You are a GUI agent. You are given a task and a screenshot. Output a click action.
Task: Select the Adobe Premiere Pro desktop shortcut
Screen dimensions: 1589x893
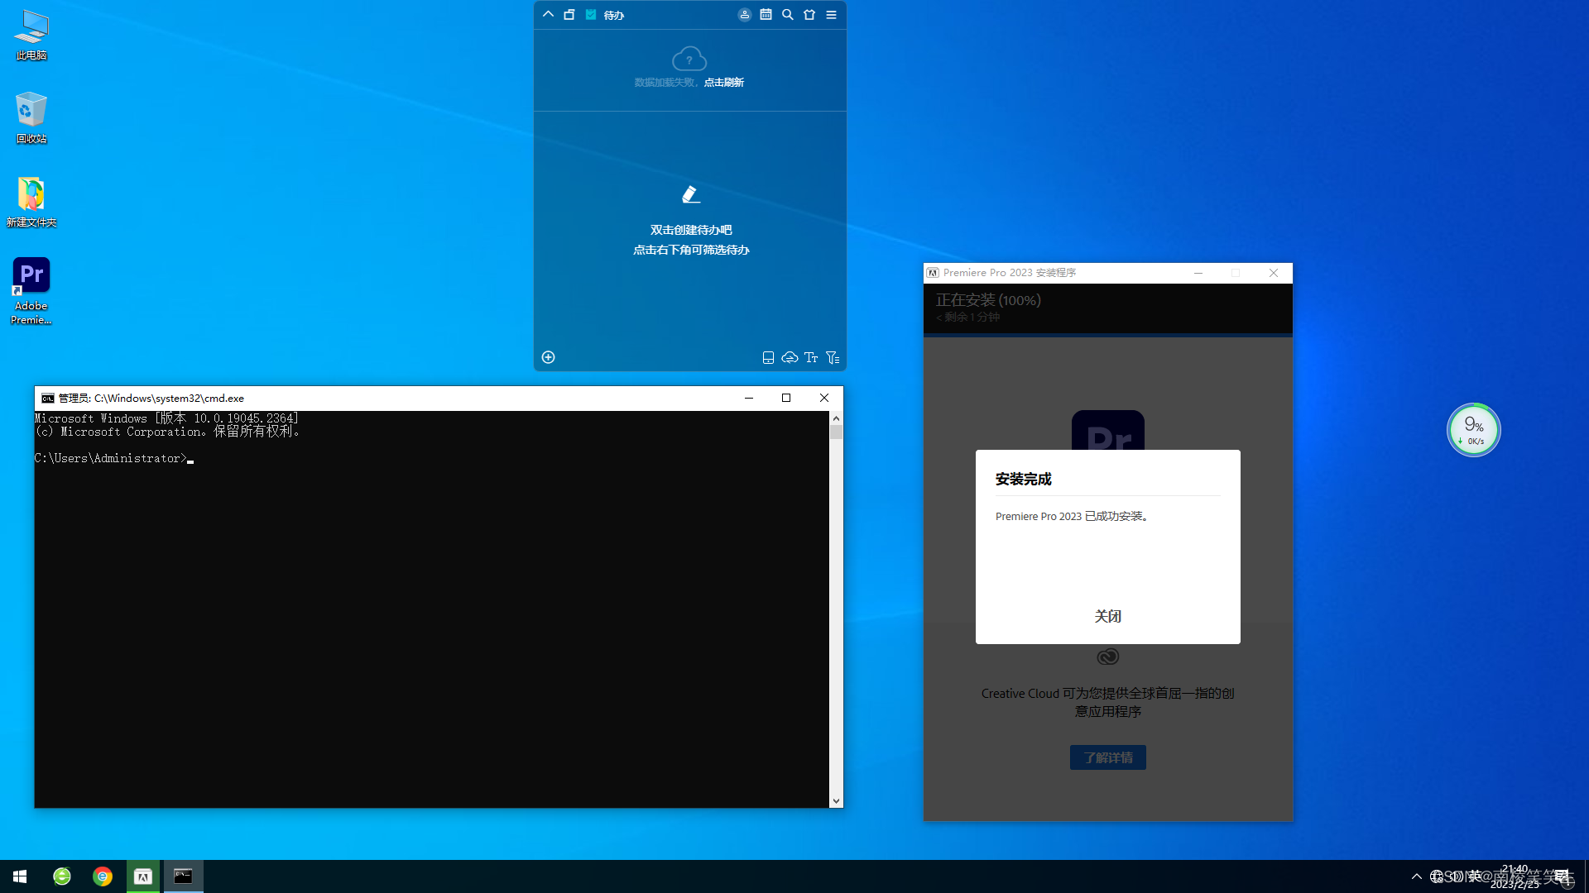(31, 291)
